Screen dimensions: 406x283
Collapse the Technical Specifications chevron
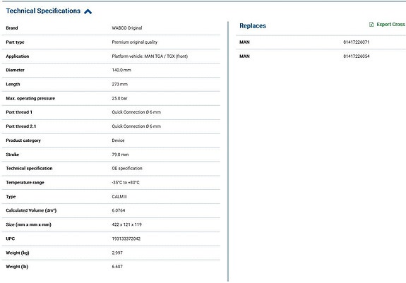point(88,11)
